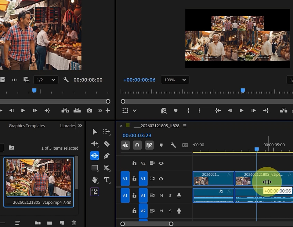Click the timeline zoom scroll bar handle
Screen dimensions: 293x227
pyautogui.click(x=171, y=224)
